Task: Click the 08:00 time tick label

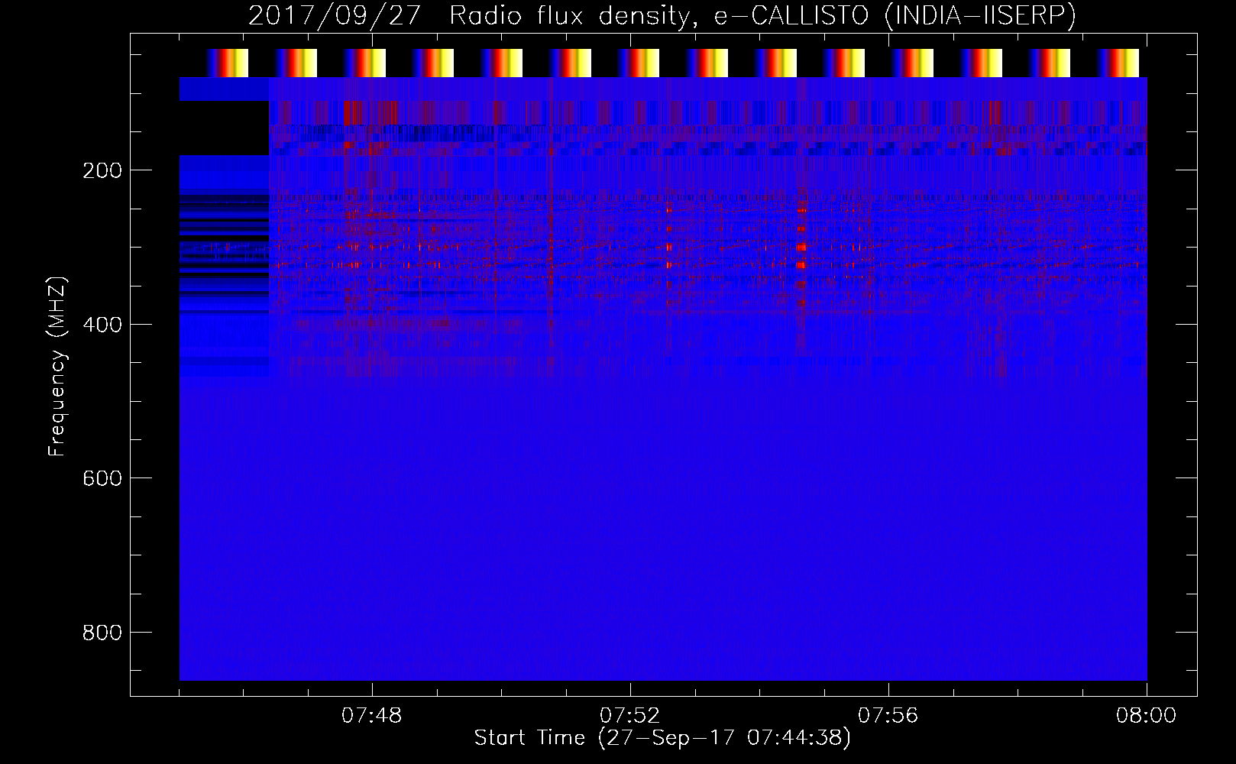Action: (1146, 716)
